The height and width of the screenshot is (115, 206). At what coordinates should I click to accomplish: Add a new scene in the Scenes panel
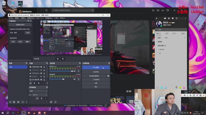(x=10, y=102)
